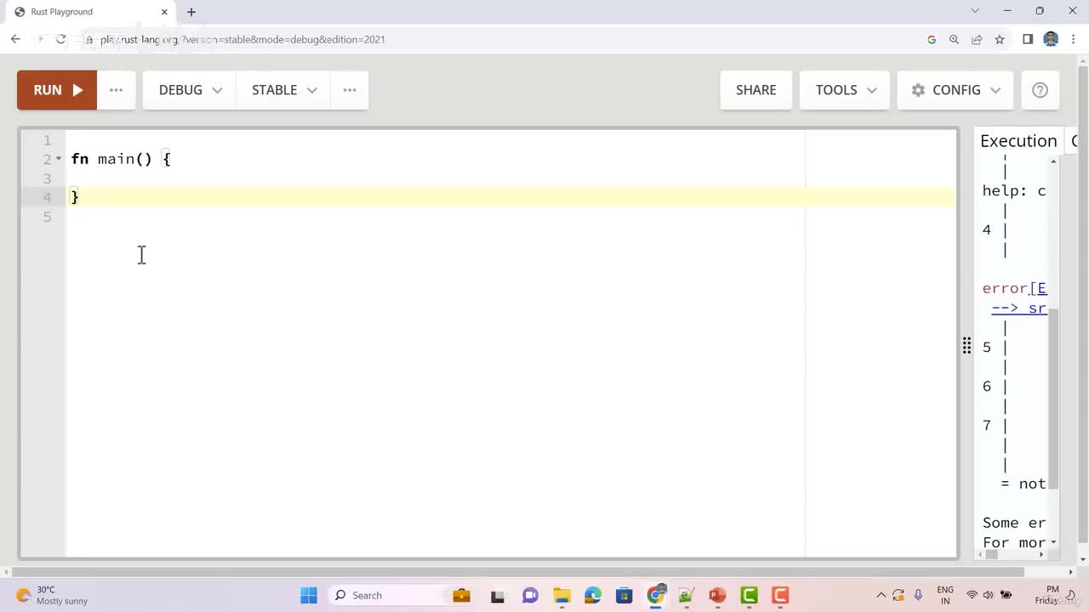
Task: Click the SHARE button
Action: coord(756,90)
